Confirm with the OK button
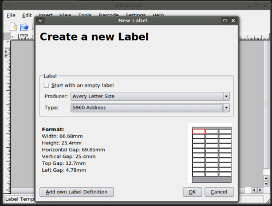The width and height of the screenshot is (272, 206). pyautogui.click(x=192, y=192)
